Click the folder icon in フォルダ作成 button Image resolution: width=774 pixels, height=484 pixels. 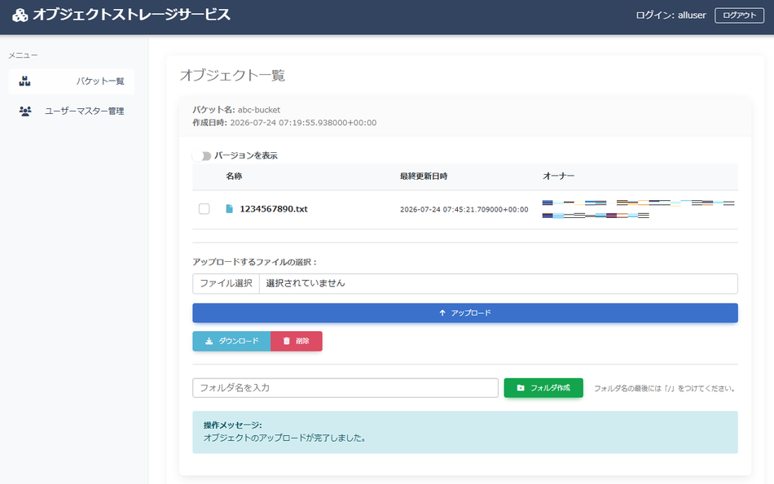(x=521, y=388)
